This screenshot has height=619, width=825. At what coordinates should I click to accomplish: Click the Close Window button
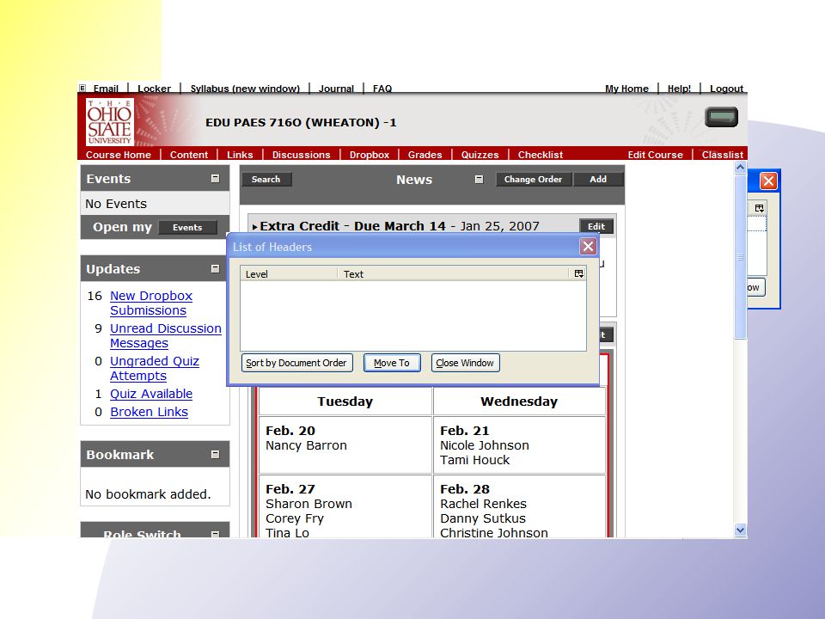point(465,363)
